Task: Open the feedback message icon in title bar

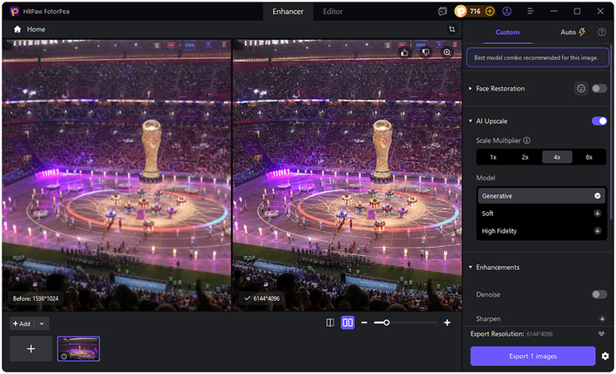Action: (x=442, y=12)
